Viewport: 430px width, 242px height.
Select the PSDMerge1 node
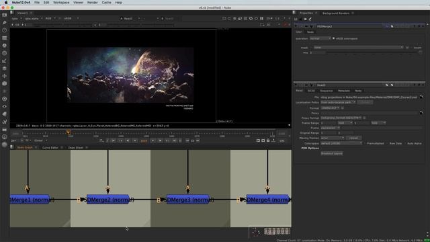coord(30,200)
